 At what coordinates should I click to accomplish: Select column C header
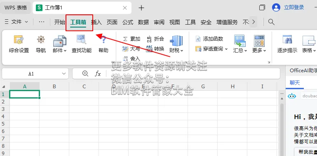84,86
